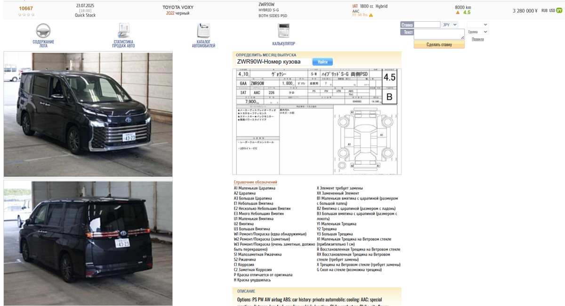Viewport: 565px width, 306px height.
Task: Click the 8000 km mileage text
Action: (463, 8)
